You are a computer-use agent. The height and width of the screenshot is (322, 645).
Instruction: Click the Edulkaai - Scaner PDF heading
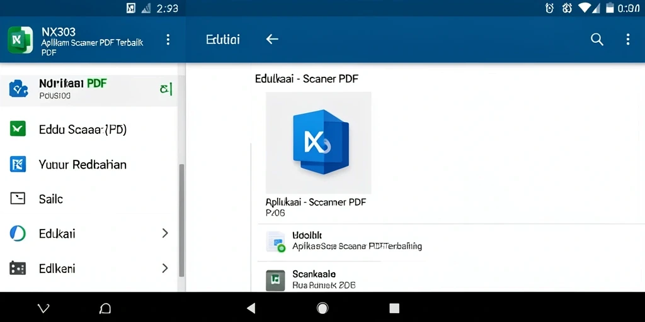coord(307,79)
